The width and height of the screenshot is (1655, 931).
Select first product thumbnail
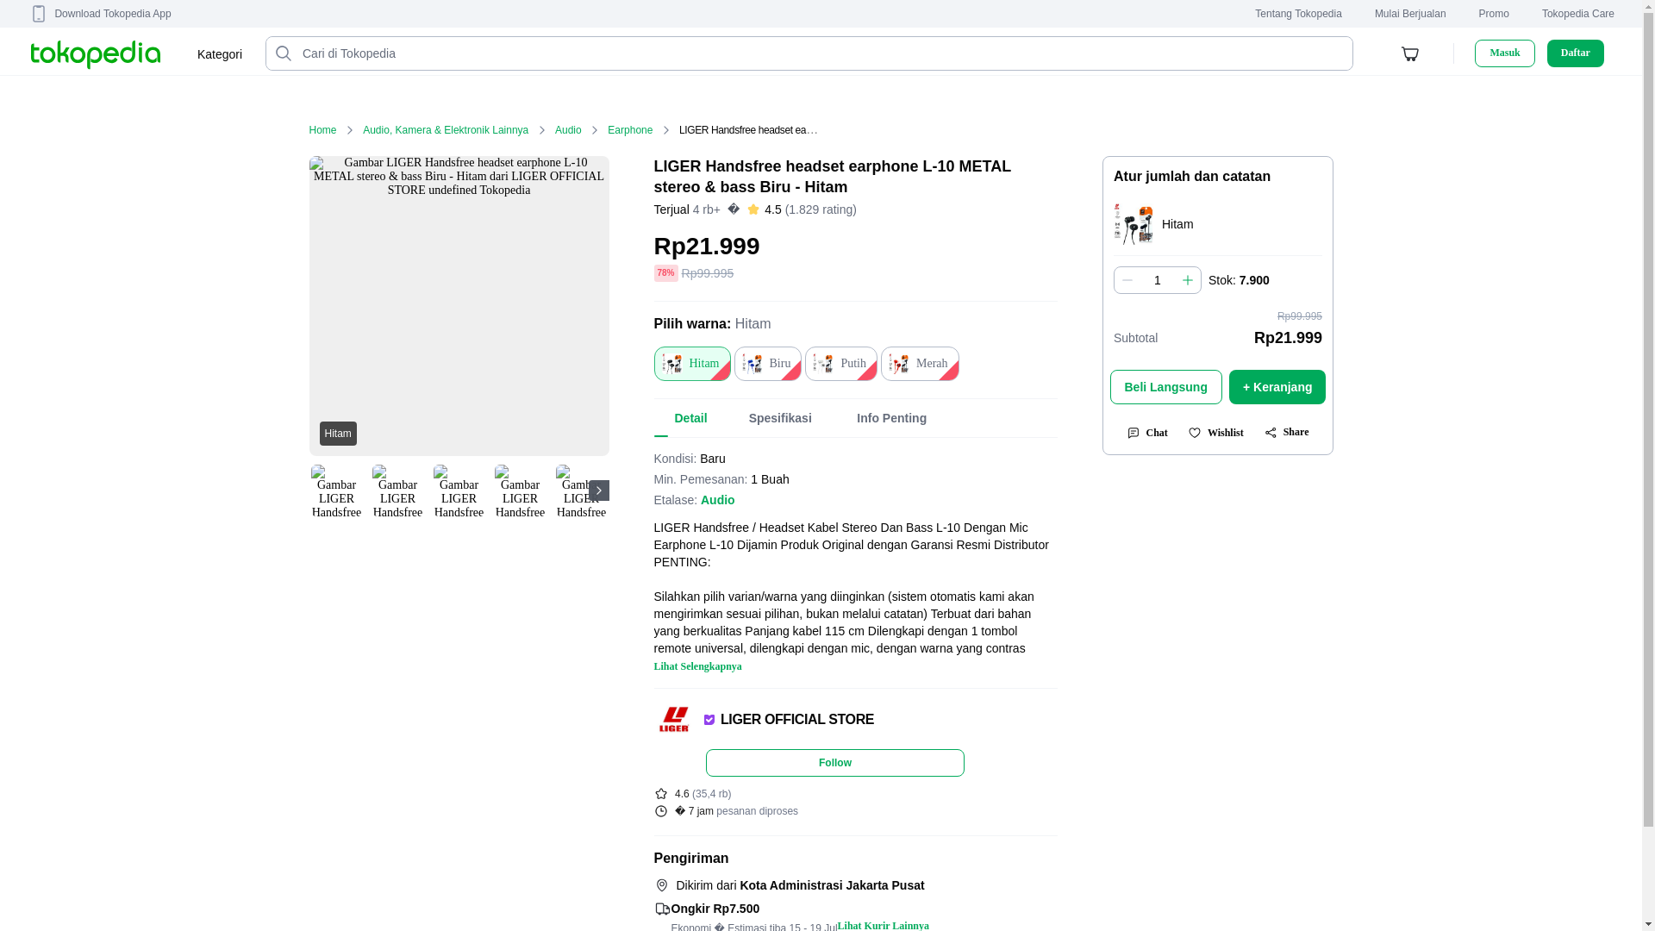pos(336,491)
